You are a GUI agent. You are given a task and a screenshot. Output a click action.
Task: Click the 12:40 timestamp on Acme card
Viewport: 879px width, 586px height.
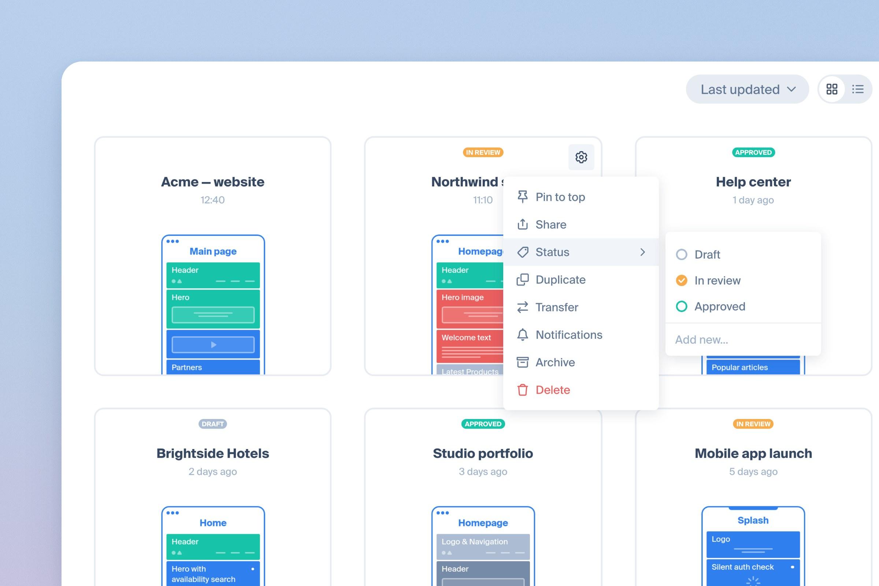(213, 200)
